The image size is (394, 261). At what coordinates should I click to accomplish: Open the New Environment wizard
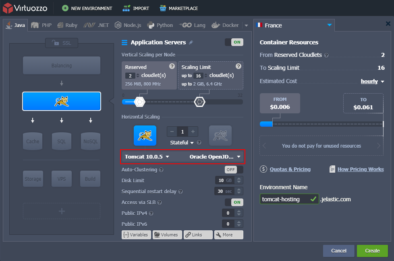[x=87, y=8]
